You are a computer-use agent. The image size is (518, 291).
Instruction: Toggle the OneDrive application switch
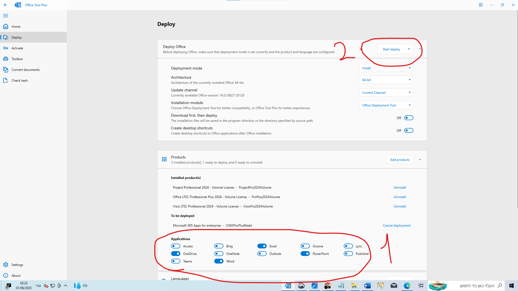pos(176,254)
